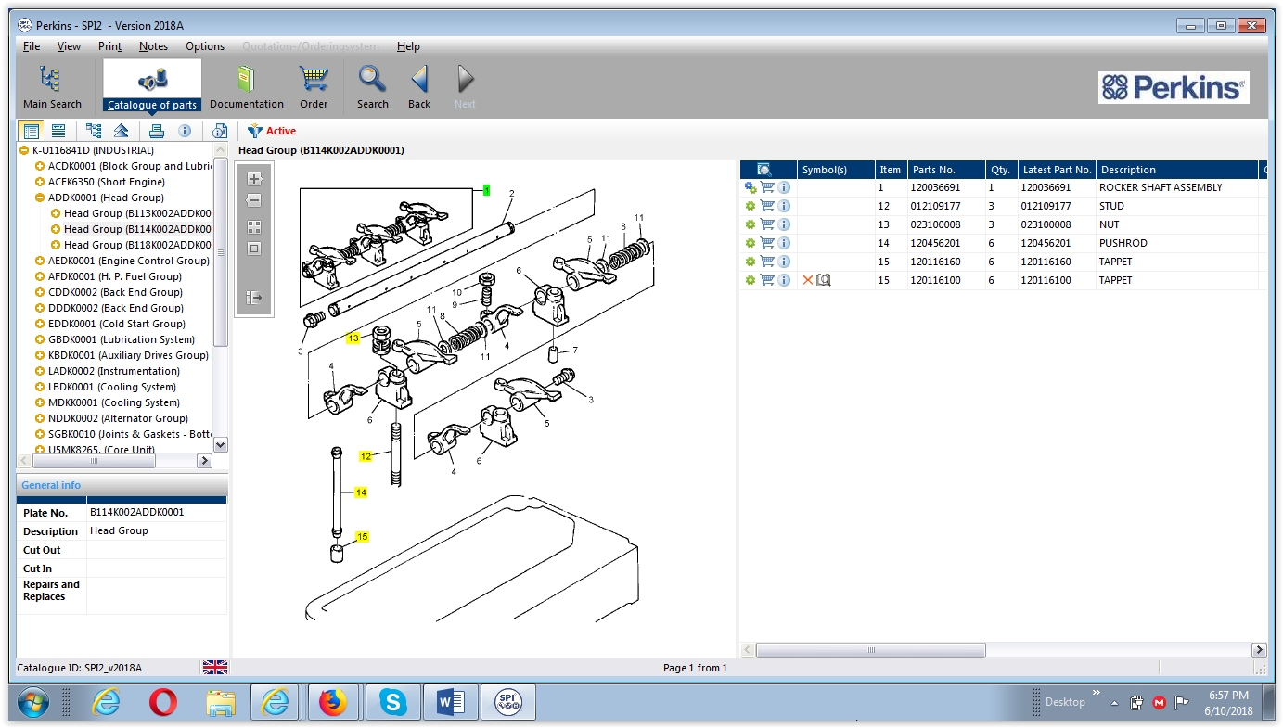Open Word from the taskbar
This screenshot has width=1283, height=728.
450,704
